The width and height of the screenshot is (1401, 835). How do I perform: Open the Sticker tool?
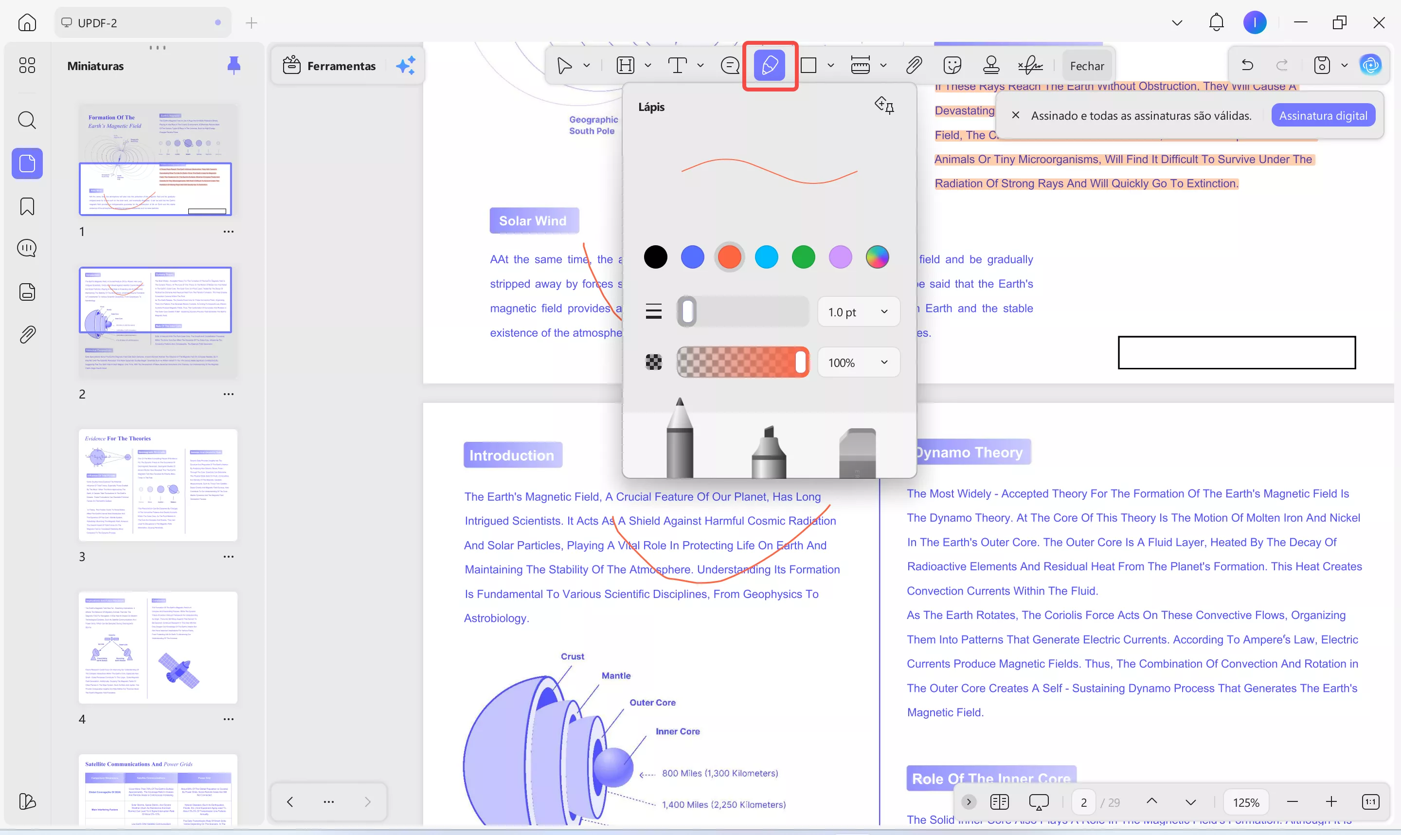click(x=952, y=65)
